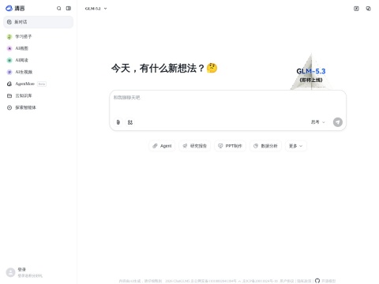The width and height of the screenshot is (379, 284).
Task: Click 登录 to log in
Action: click(22, 269)
